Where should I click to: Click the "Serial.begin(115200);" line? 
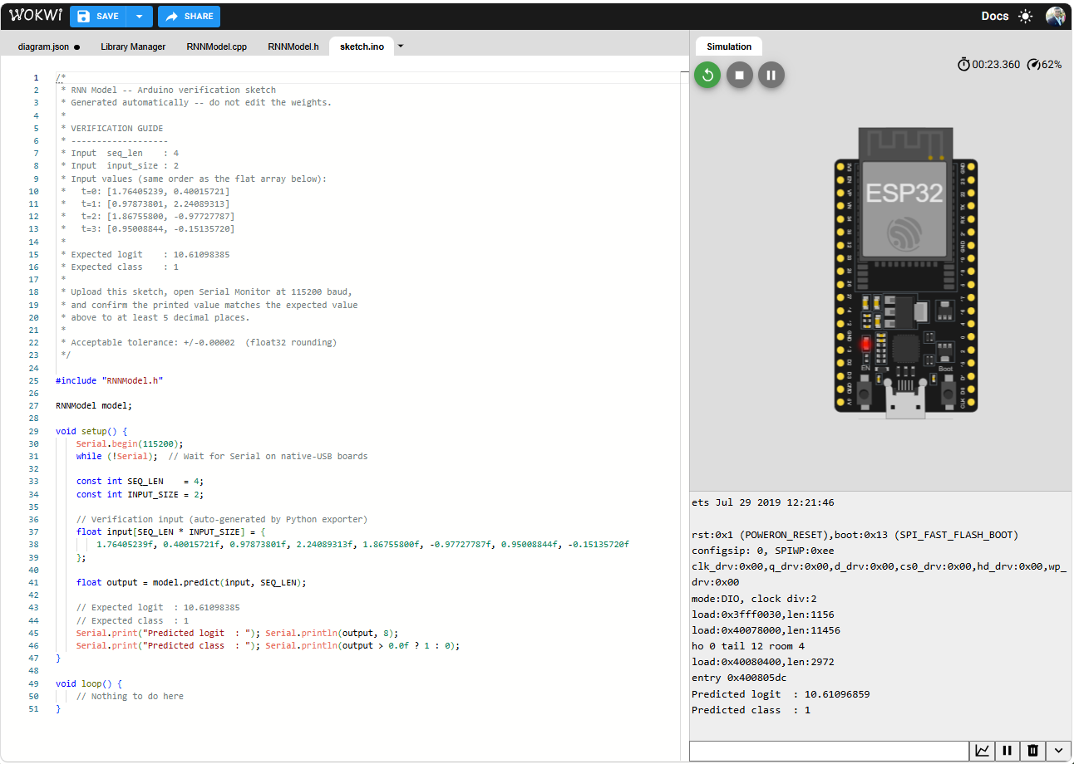click(x=130, y=443)
